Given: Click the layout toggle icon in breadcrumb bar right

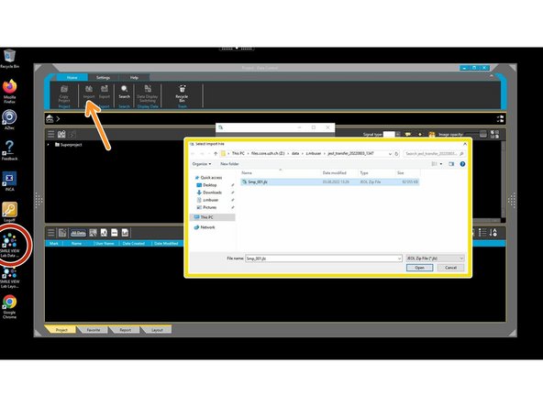Looking at the screenshot, I should (x=500, y=119).
